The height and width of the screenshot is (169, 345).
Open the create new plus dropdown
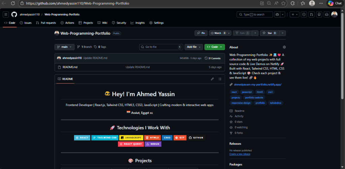(x=294, y=14)
